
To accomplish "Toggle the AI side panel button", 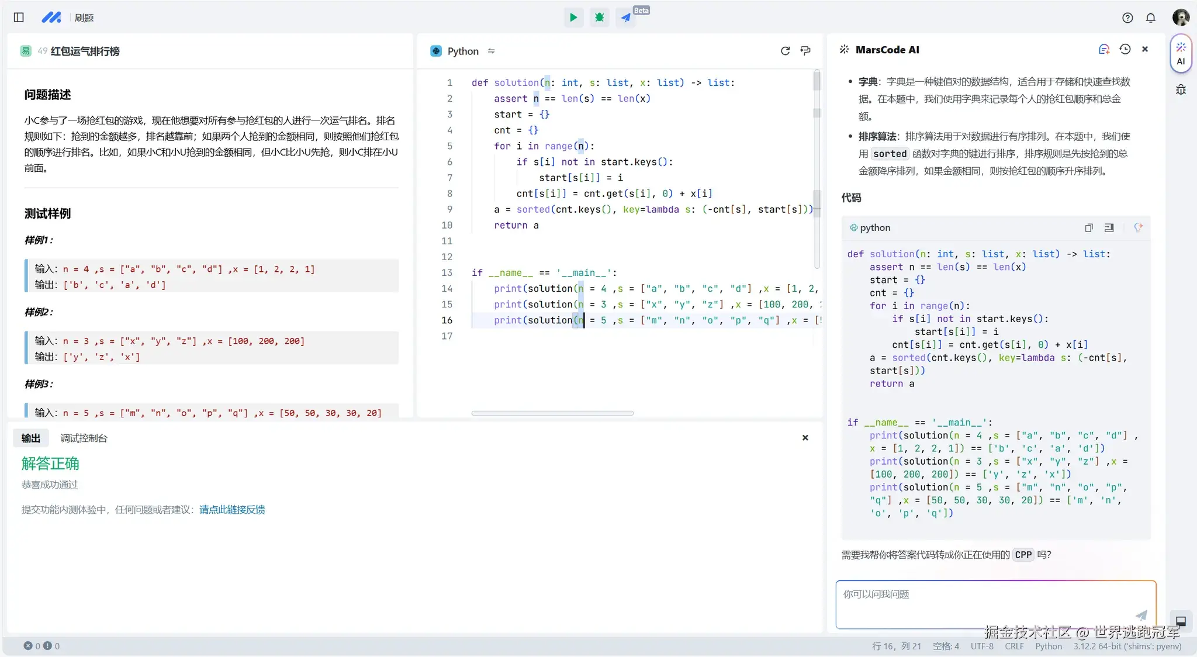I will (1181, 53).
